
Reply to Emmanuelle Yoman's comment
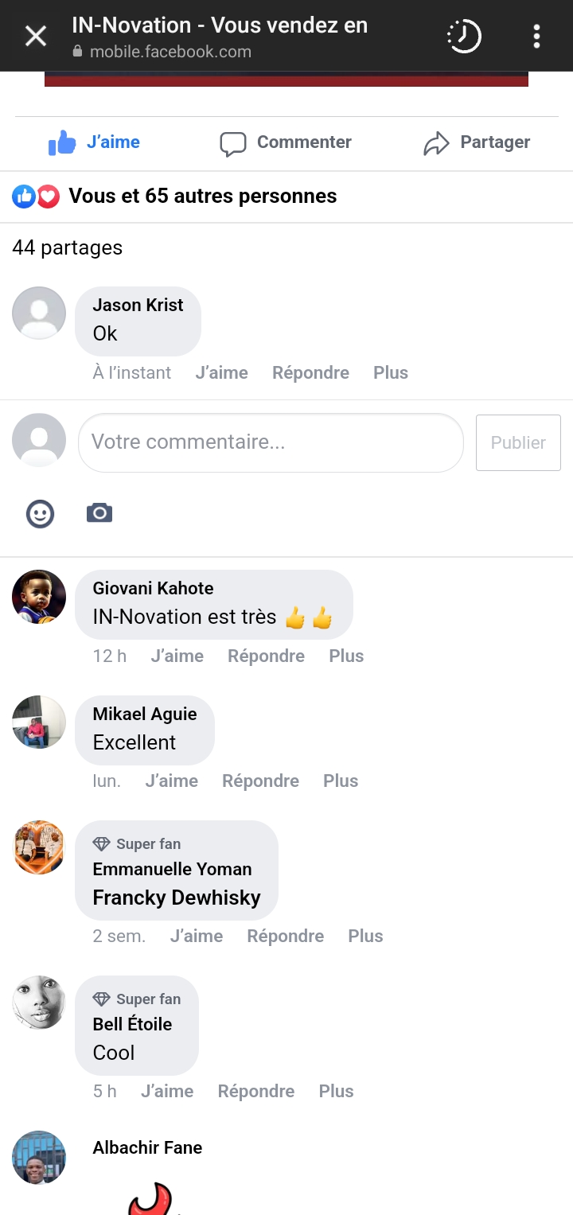(285, 937)
